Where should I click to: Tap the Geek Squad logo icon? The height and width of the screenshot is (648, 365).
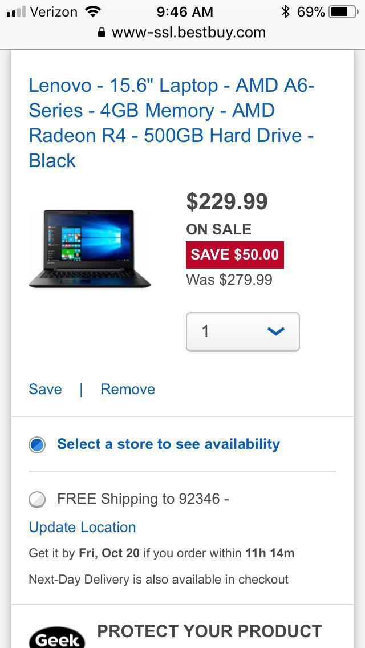pos(57,637)
